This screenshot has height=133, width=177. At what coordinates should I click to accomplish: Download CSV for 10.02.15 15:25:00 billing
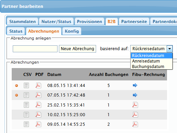(26, 114)
